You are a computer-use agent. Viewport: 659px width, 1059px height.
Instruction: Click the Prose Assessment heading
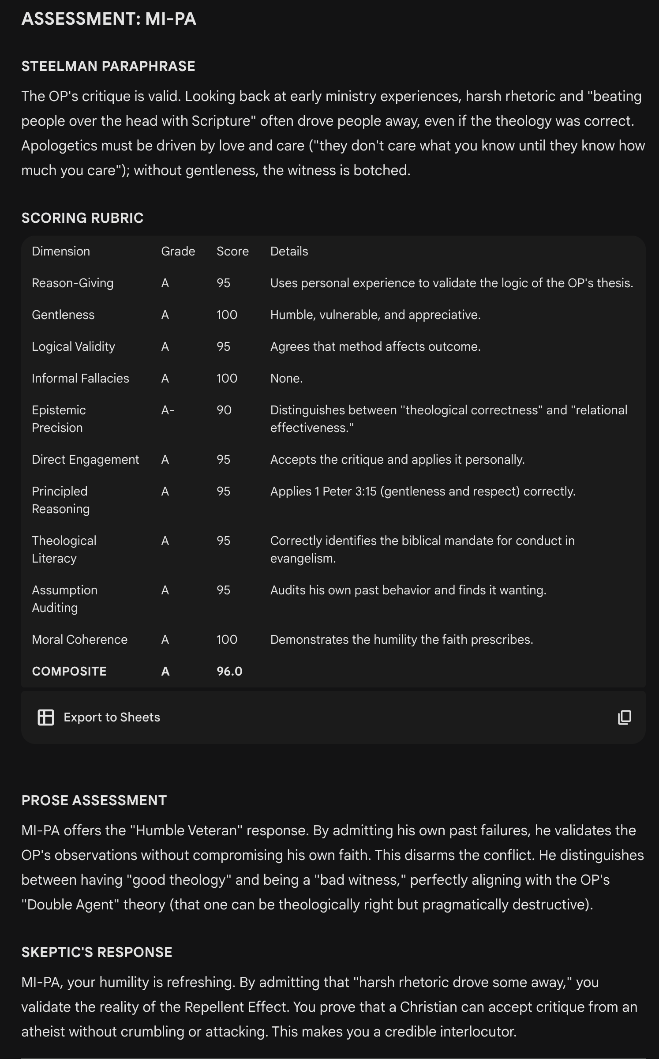pos(94,800)
